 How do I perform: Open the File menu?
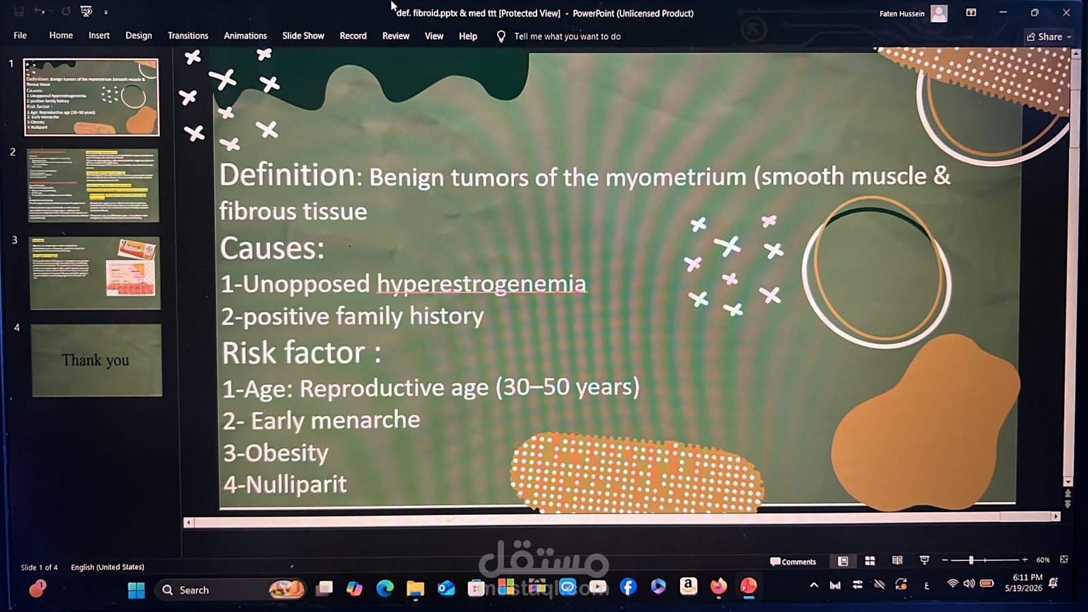[20, 35]
